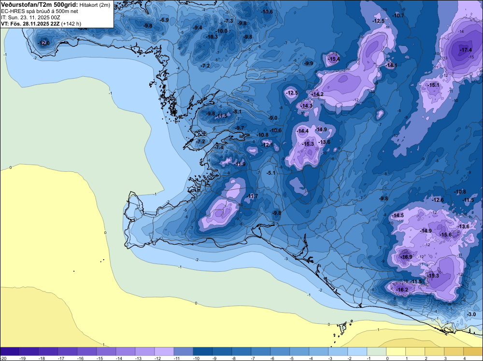483x361 pixels.
Task: Click the -12.6 temperature value
Action: click(438, 200)
